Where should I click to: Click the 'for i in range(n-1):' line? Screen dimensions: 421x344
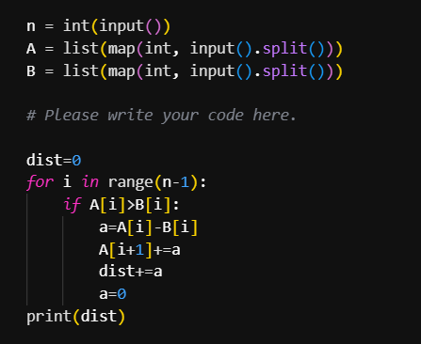117,182
